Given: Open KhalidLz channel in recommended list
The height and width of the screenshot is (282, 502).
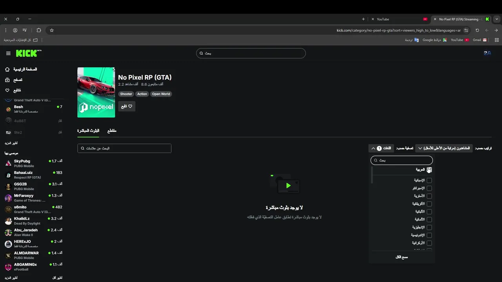Looking at the screenshot, I should point(33,221).
